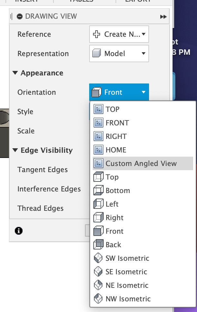
Task: Click the Custom Angled View icon
Action: pyautogui.click(x=98, y=163)
